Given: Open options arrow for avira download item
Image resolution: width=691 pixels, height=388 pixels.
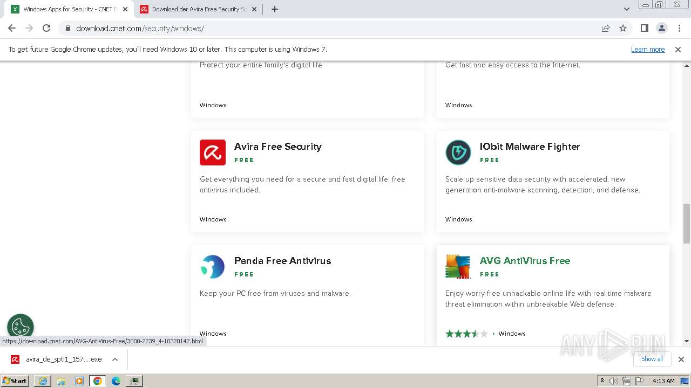Looking at the screenshot, I should point(114,359).
